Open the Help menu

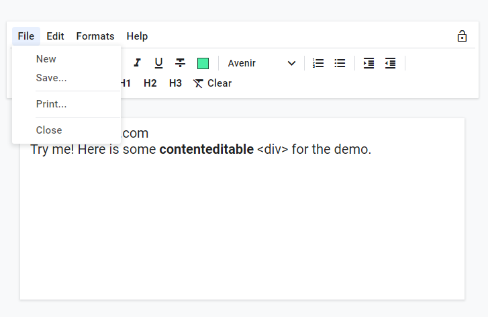137,36
